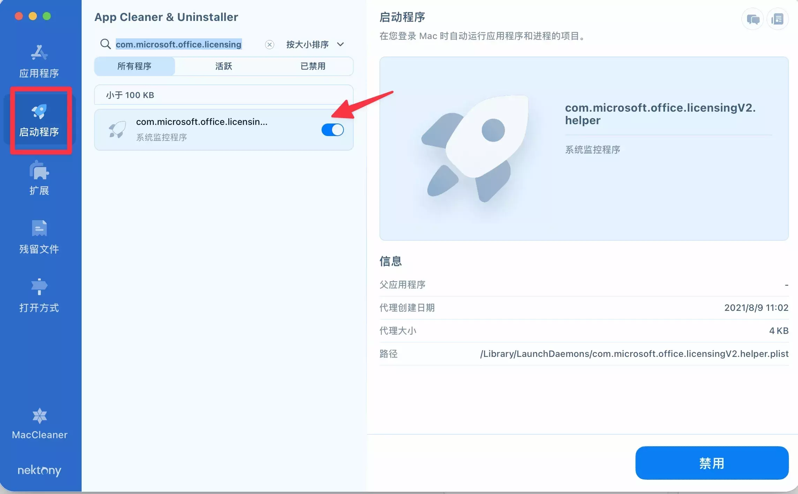The image size is (798, 494).
Task: Click the nektony logo link
Action: point(39,470)
